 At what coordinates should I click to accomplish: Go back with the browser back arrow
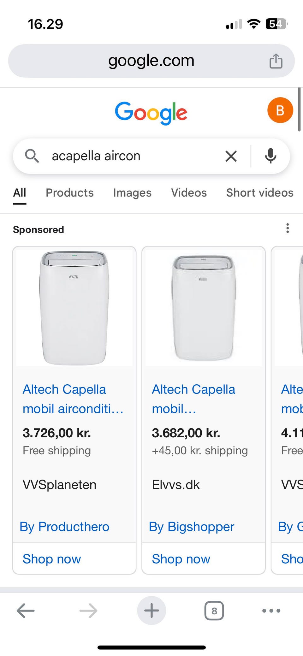tap(26, 611)
